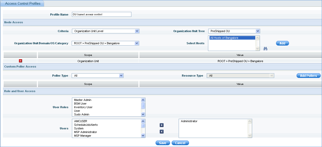Click the Profile Name text field
Image resolution: width=322 pixels, height=147 pixels.
(x=102, y=14)
